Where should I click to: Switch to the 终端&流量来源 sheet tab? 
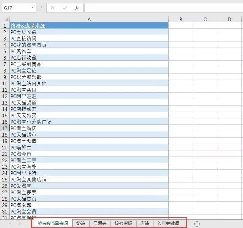53,223
